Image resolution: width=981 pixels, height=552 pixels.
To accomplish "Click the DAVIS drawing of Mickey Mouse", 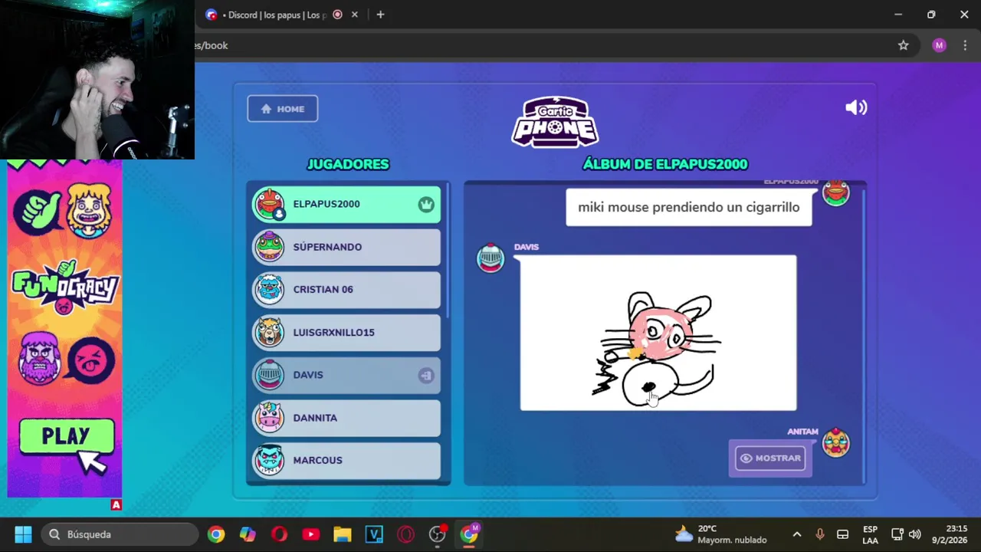I will [658, 333].
